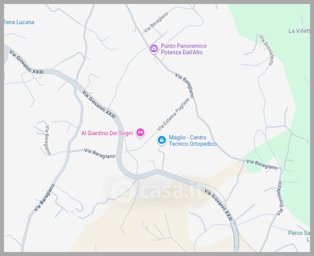Click Via Giovanni XXIII label in map center
The height and width of the screenshot is (256, 314).
99,104
